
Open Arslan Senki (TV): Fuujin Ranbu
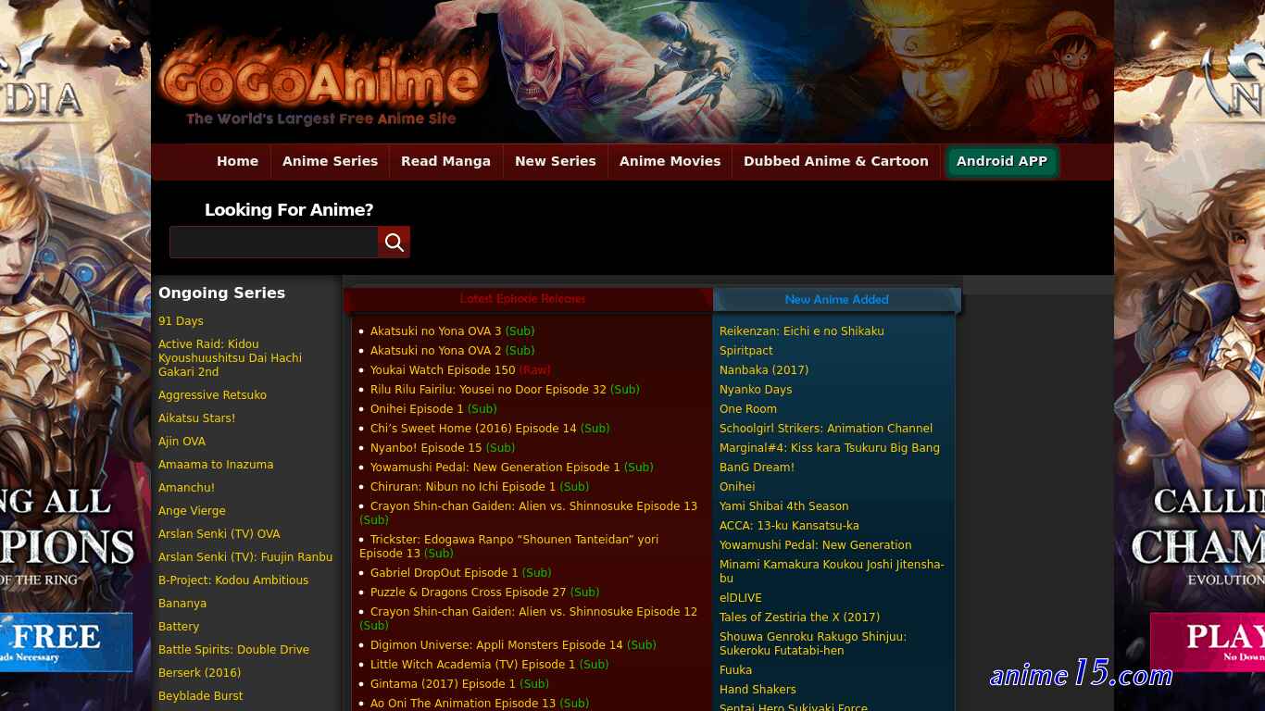[x=245, y=556]
